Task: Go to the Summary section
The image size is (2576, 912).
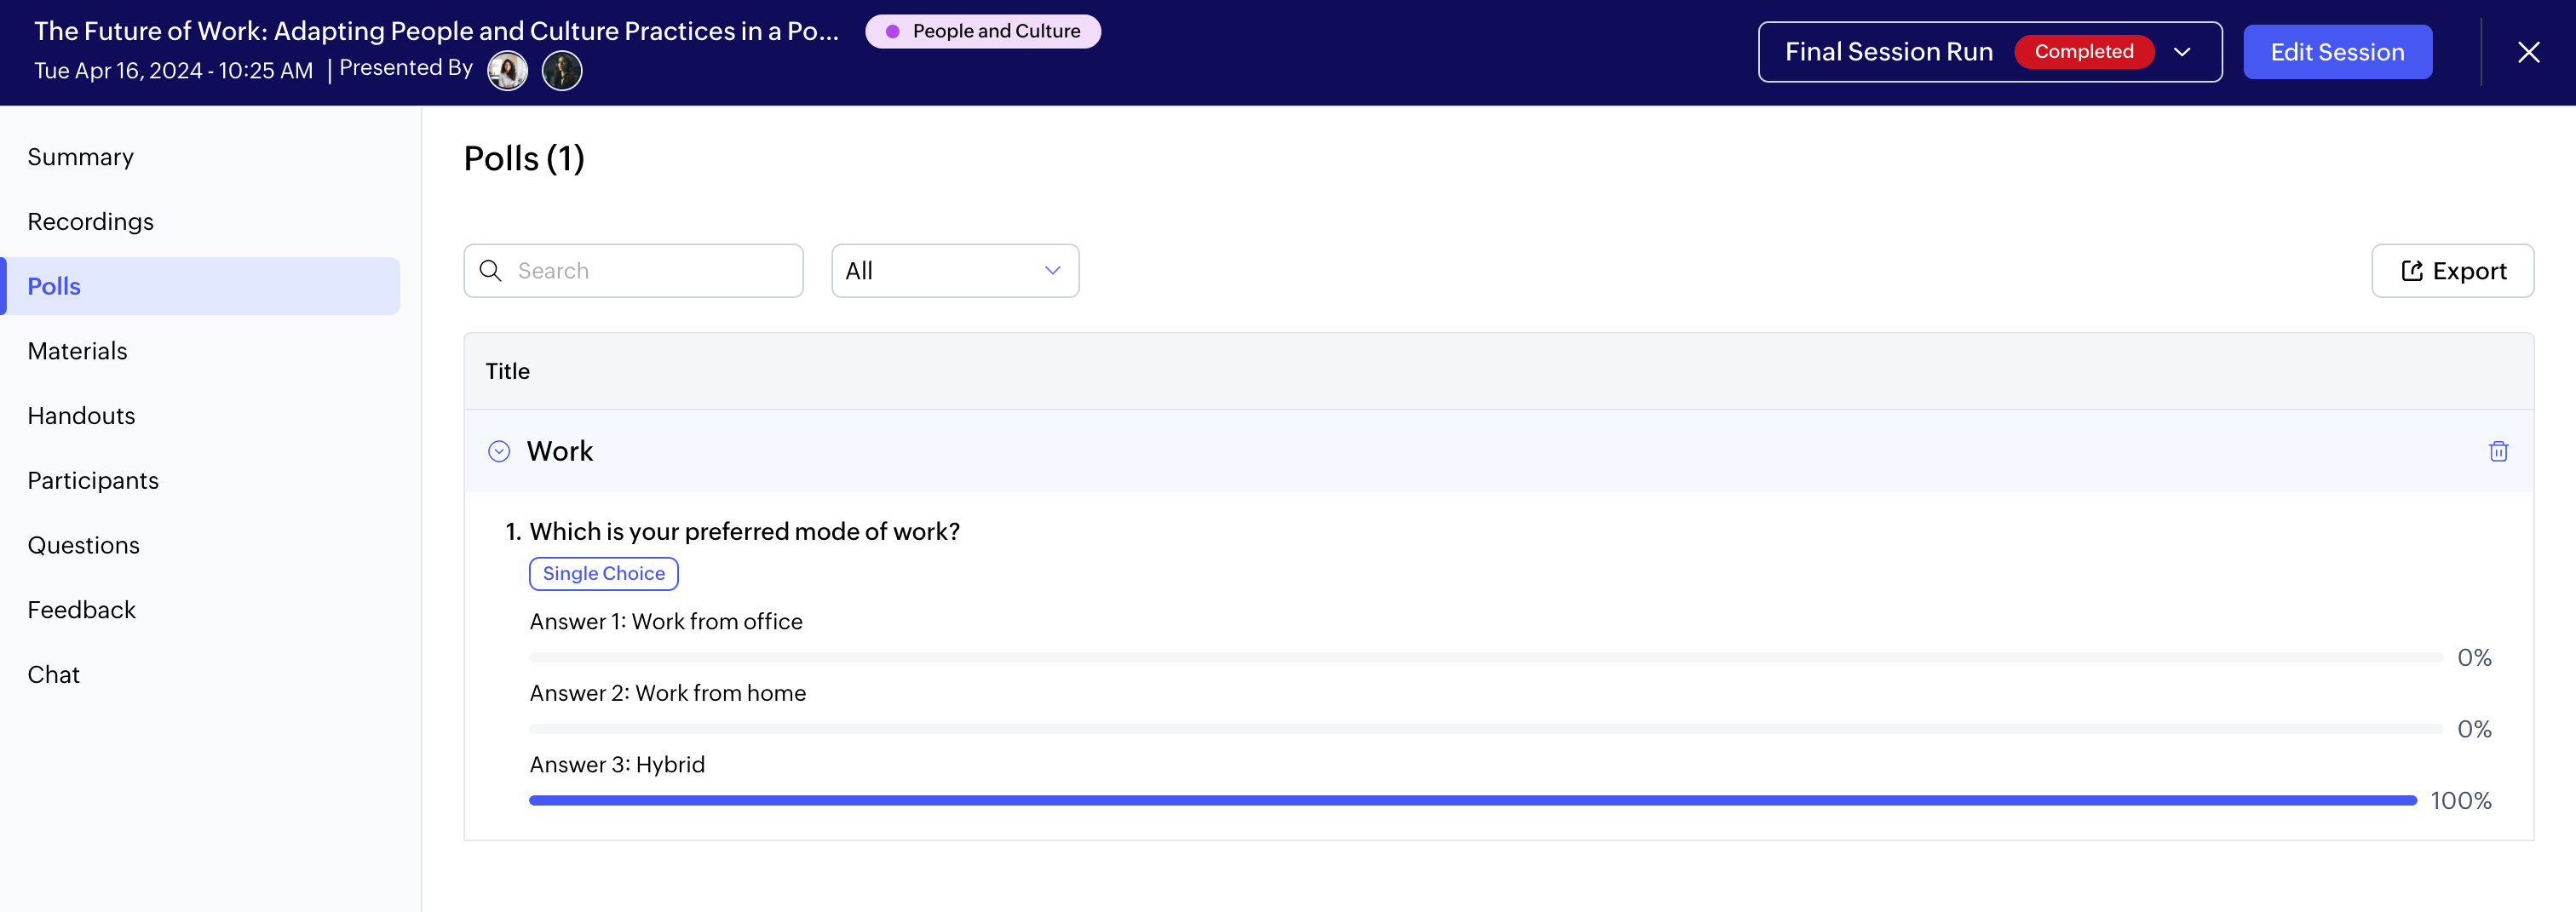Action: (80, 157)
